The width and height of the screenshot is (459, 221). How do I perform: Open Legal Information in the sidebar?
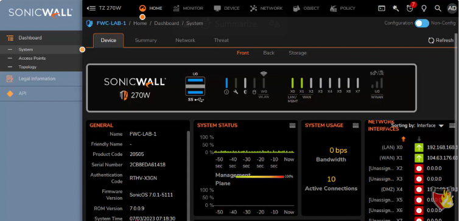pyautogui.click(x=41, y=79)
